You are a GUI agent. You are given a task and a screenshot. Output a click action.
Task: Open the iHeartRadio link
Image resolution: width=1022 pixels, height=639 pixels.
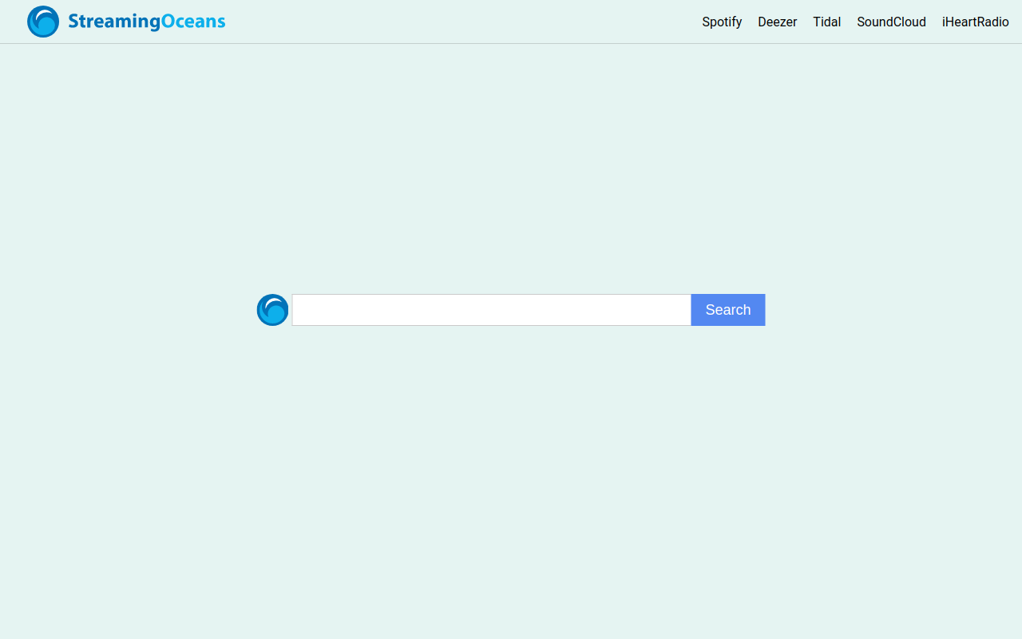click(x=976, y=22)
